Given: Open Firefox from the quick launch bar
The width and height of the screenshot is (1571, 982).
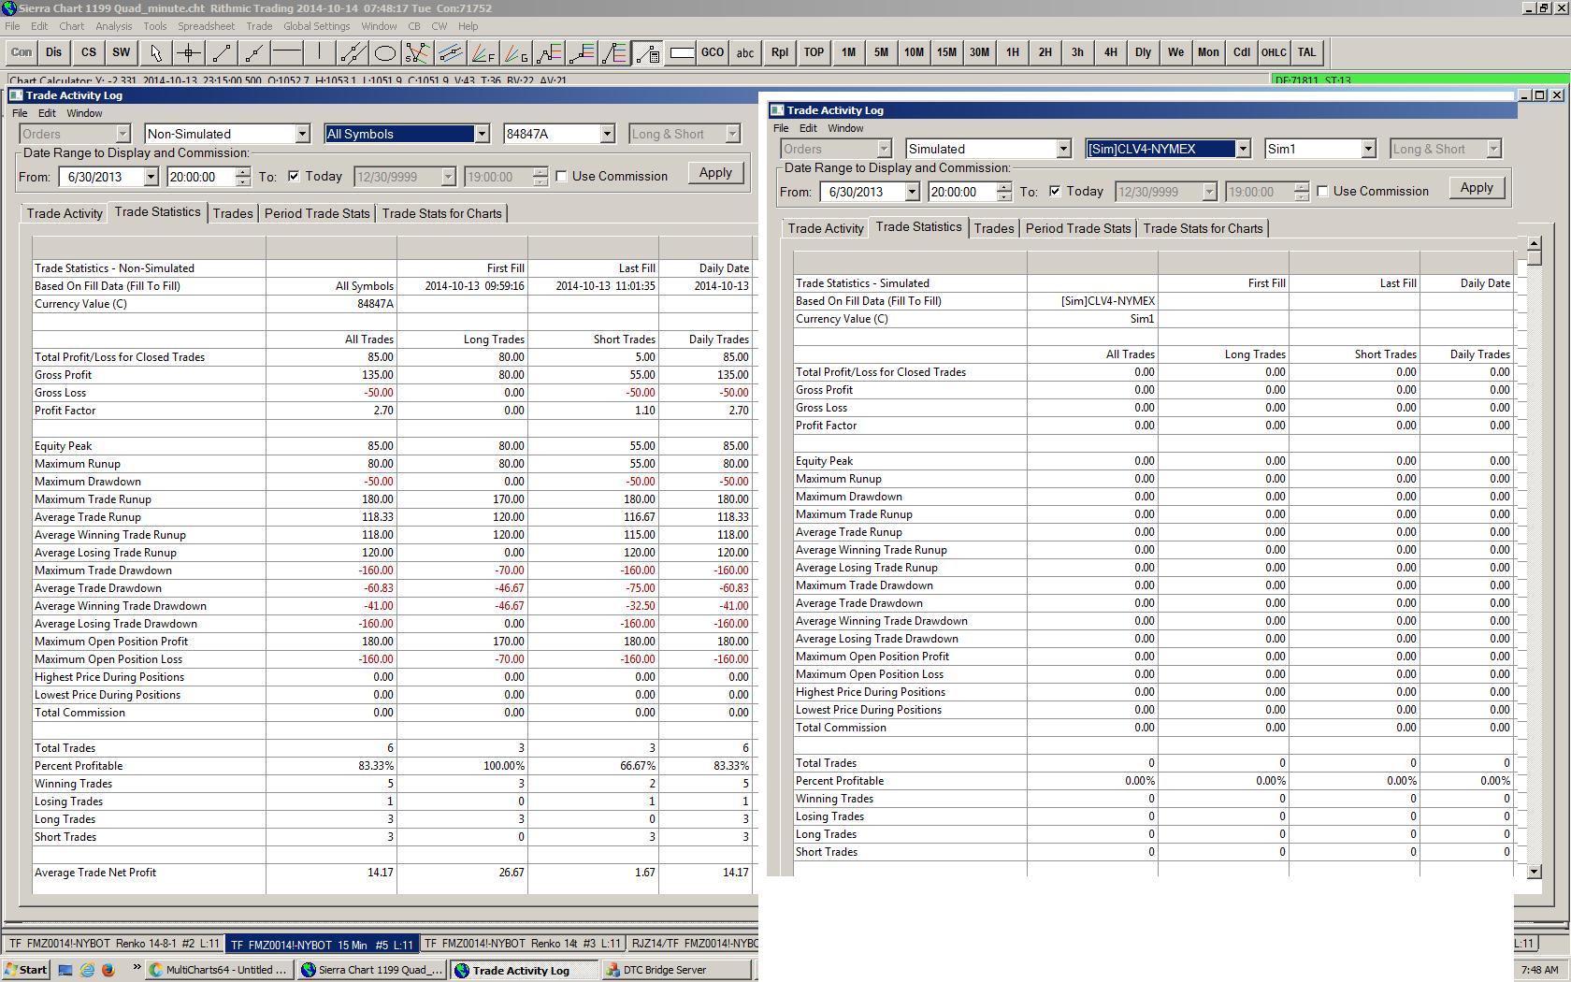Looking at the screenshot, I should pyautogui.click(x=108, y=970).
